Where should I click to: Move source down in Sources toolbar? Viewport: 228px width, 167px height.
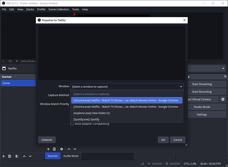point(75,149)
